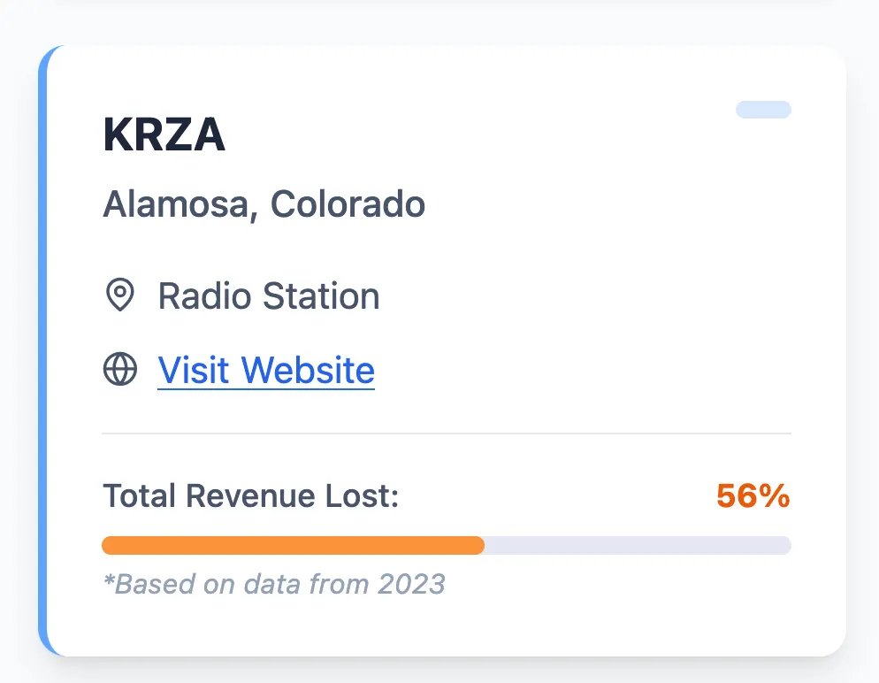Open the Visit Website link

tap(265, 370)
